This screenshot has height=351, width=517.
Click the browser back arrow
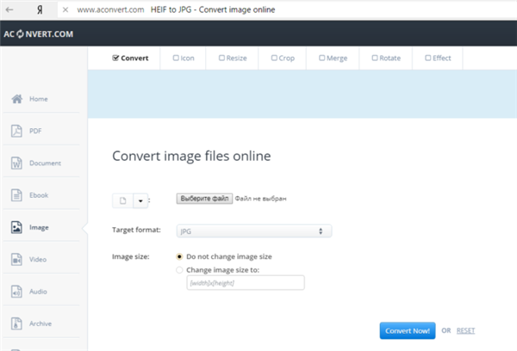[x=9, y=9]
